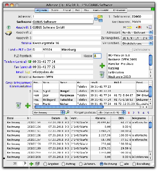Switch to the Frei tab
The image size is (159, 173).
77,10
